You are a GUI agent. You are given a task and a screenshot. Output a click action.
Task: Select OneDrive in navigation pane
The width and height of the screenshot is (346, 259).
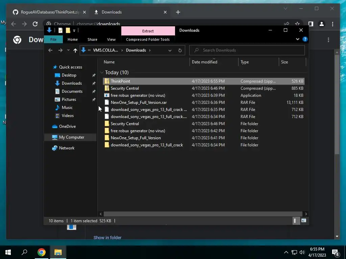[x=67, y=126]
